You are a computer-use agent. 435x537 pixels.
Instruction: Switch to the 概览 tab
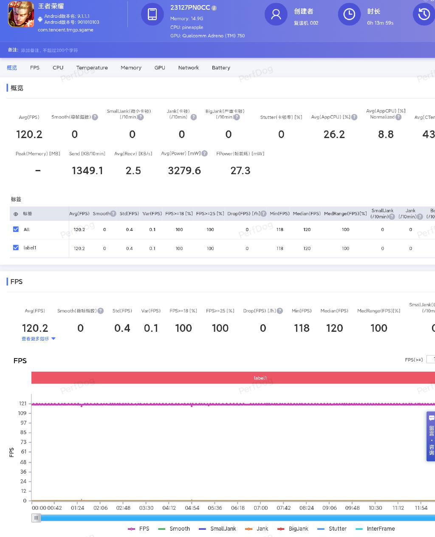(12, 68)
